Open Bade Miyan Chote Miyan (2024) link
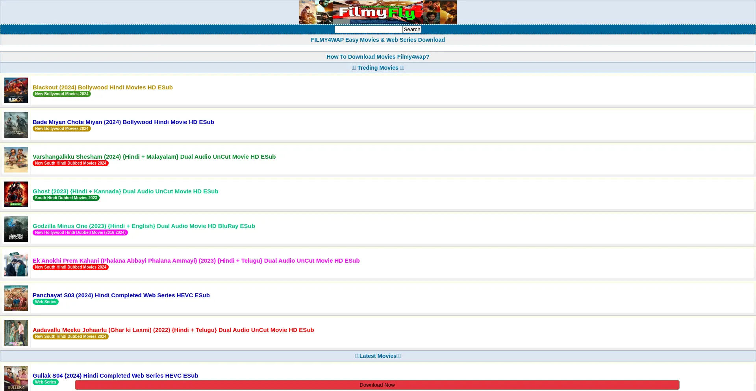Viewport: 756px width, 391px height. (x=123, y=122)
